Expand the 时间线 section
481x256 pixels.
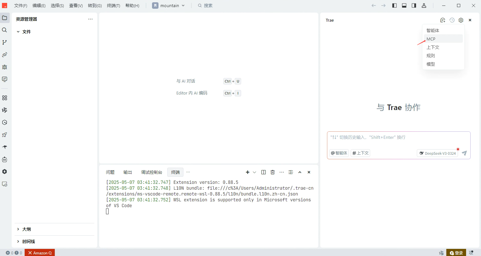tap(54, 241)
